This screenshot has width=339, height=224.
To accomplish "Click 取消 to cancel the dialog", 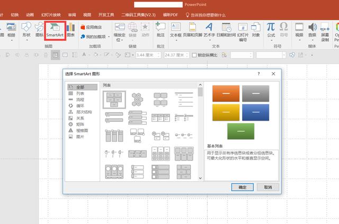I will (268, 187).
